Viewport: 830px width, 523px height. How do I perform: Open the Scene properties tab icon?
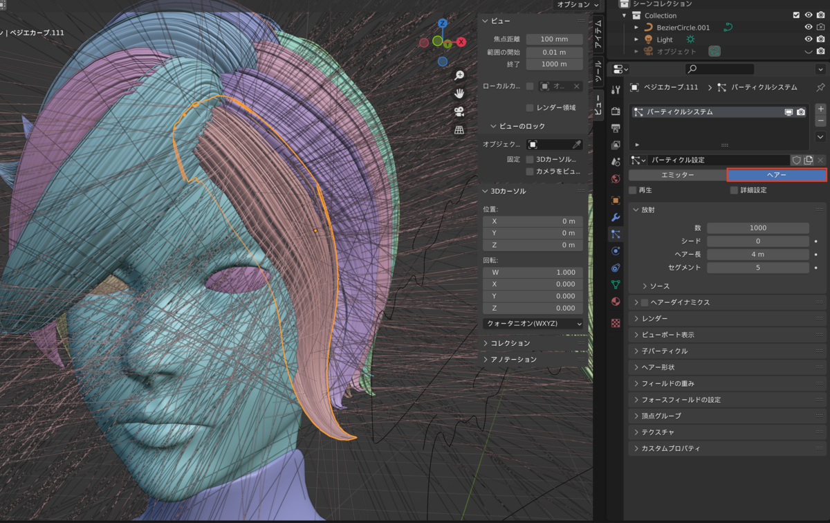tap(616, 161)
